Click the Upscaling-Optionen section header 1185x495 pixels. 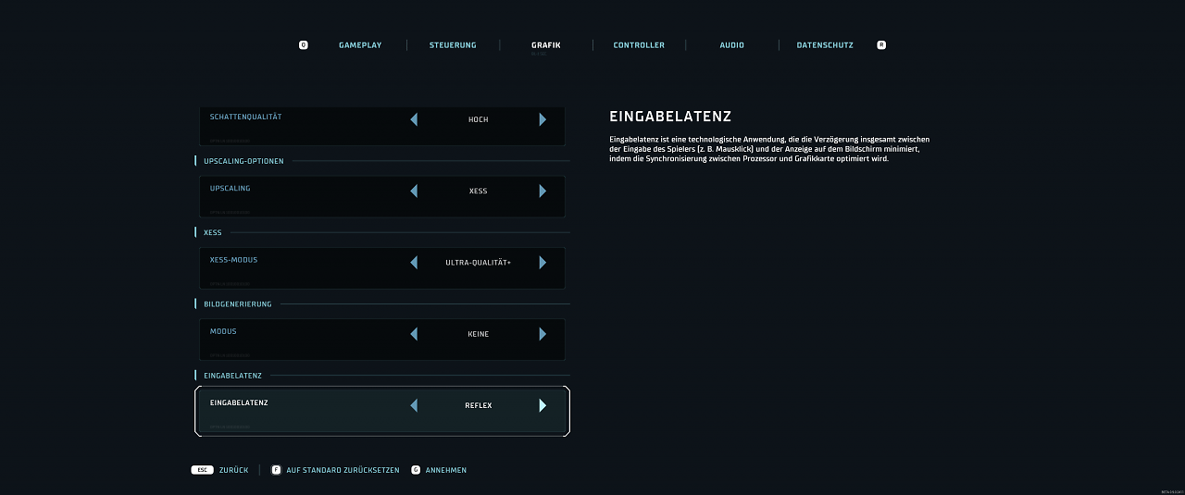(243, 161)
